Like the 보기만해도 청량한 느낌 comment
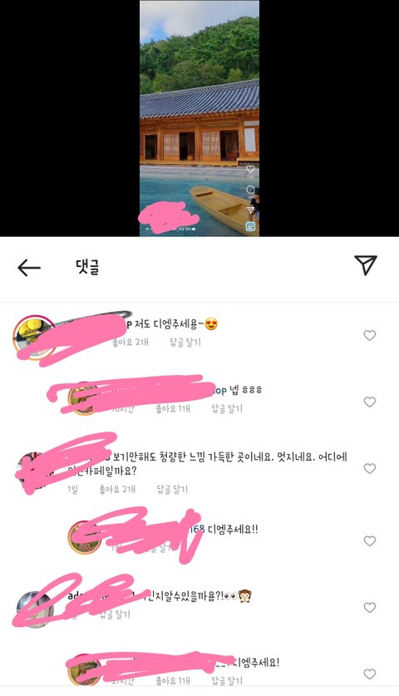This screenshot has height=696, width=399. [370, 469]
